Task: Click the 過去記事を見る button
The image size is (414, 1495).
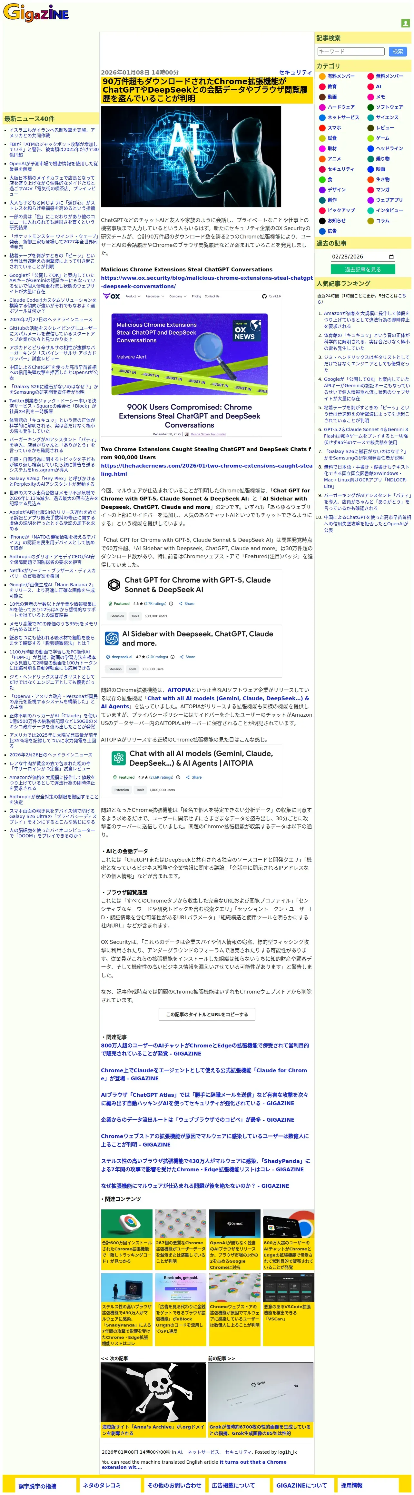Action: pyautogui.click(x=362, y=269)
